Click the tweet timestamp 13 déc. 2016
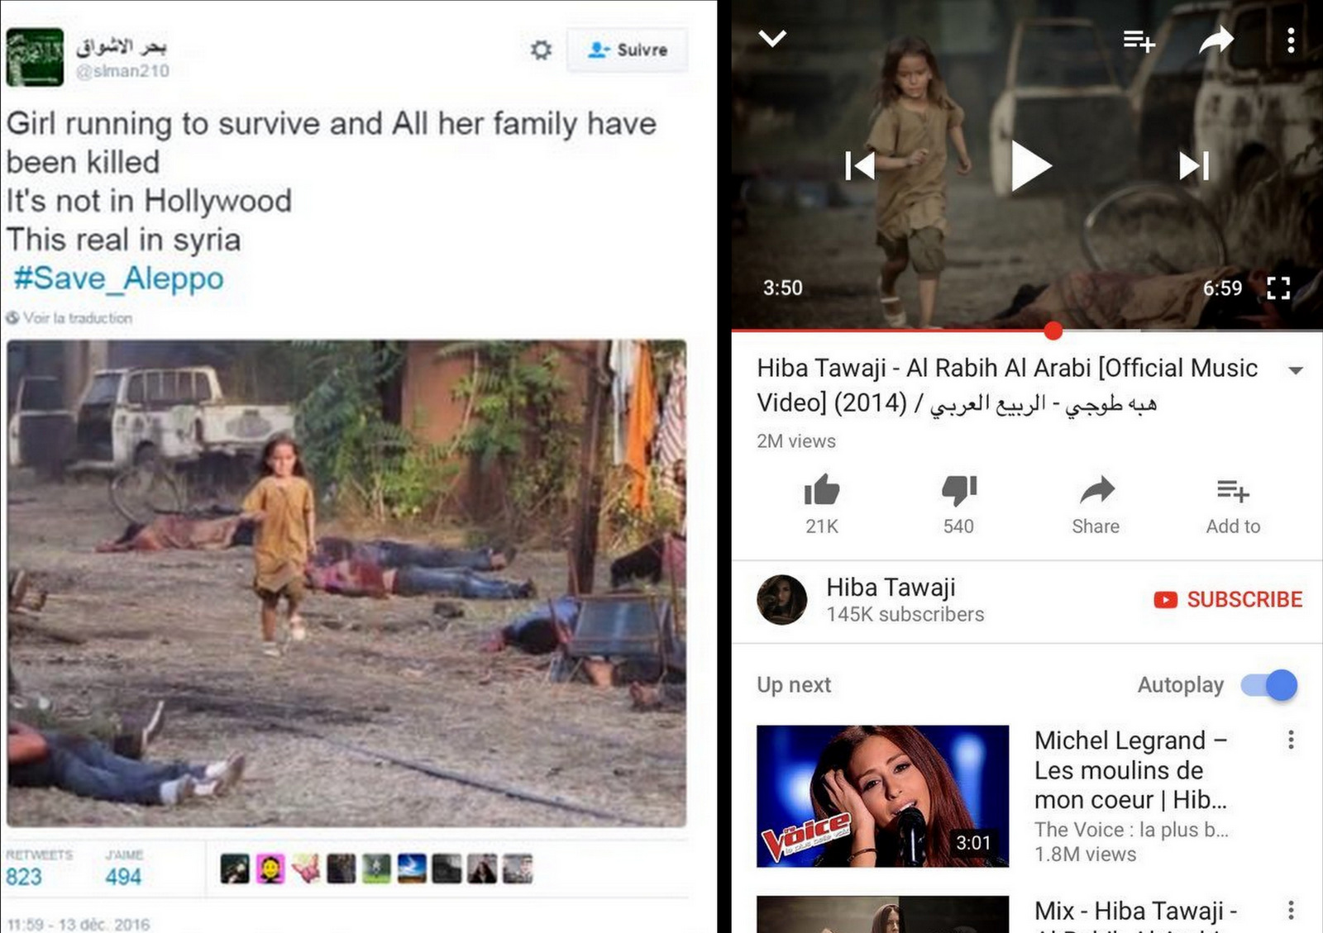Screen dimensions: 1323x933 point(79,924)
